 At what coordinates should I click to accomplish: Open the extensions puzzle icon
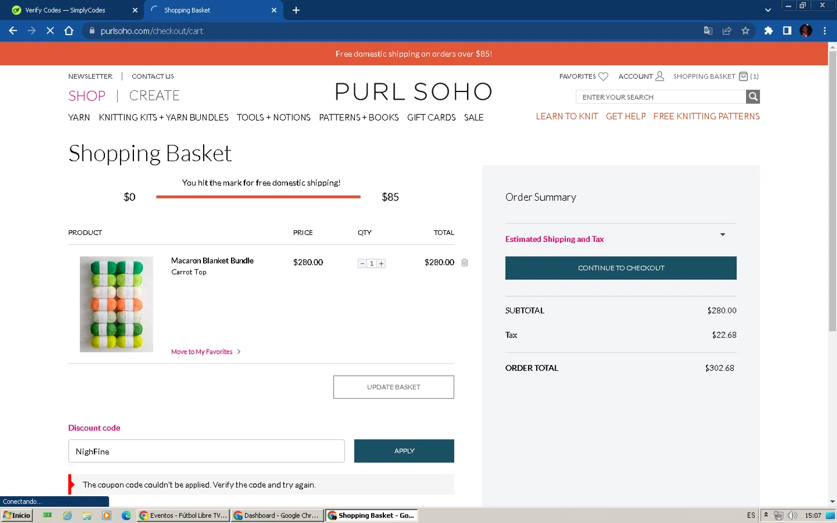(768, 31)
